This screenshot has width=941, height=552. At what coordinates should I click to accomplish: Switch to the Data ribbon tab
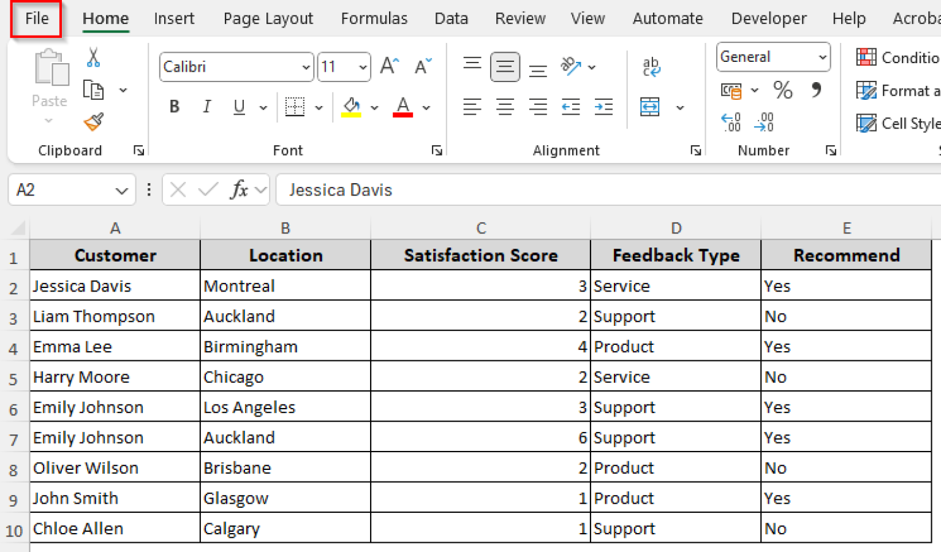pyautogui.click(x=451, y=18)
